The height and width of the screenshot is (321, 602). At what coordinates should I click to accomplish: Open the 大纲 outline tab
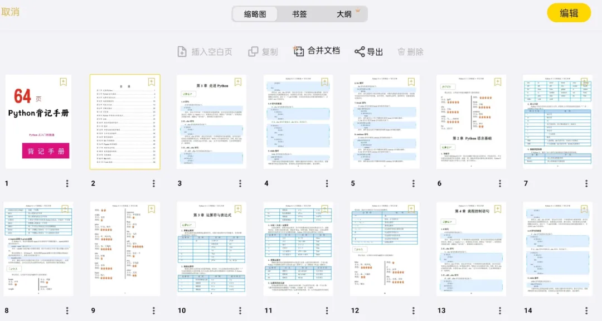tap(344, 14)
